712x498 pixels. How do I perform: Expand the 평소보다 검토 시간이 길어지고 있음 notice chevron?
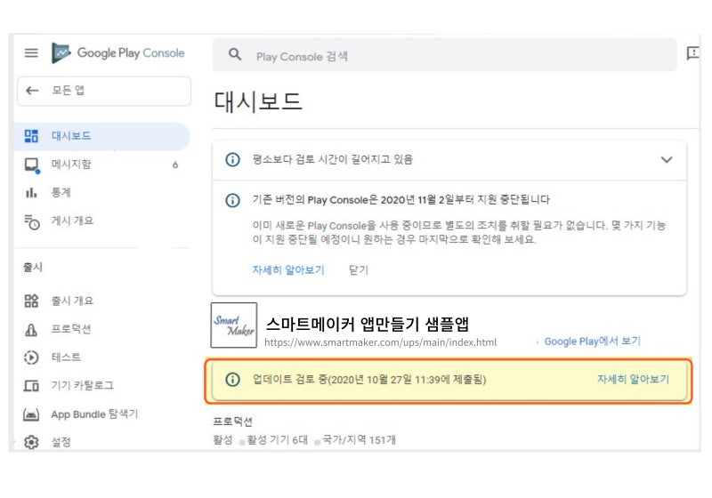click(666, 160)
